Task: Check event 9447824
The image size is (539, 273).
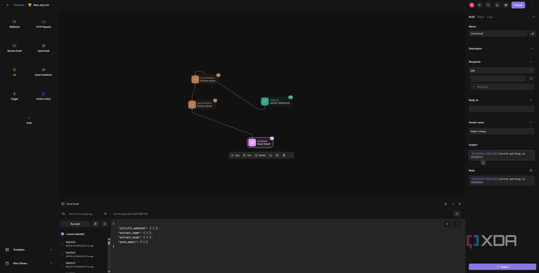Action: click(x=62, y=254)
